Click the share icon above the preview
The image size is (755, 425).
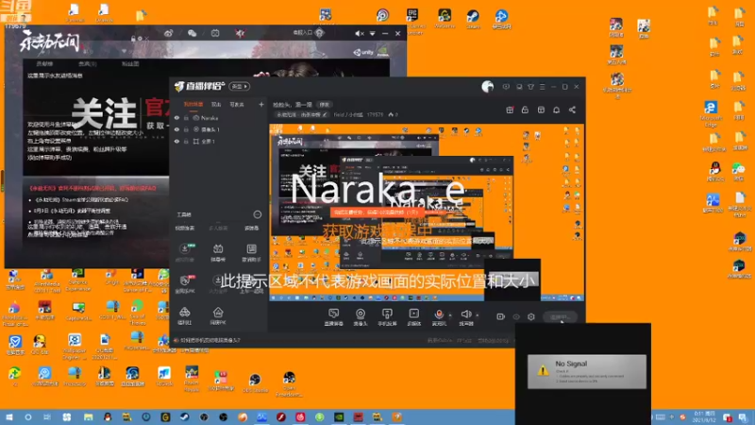[572, 110]
